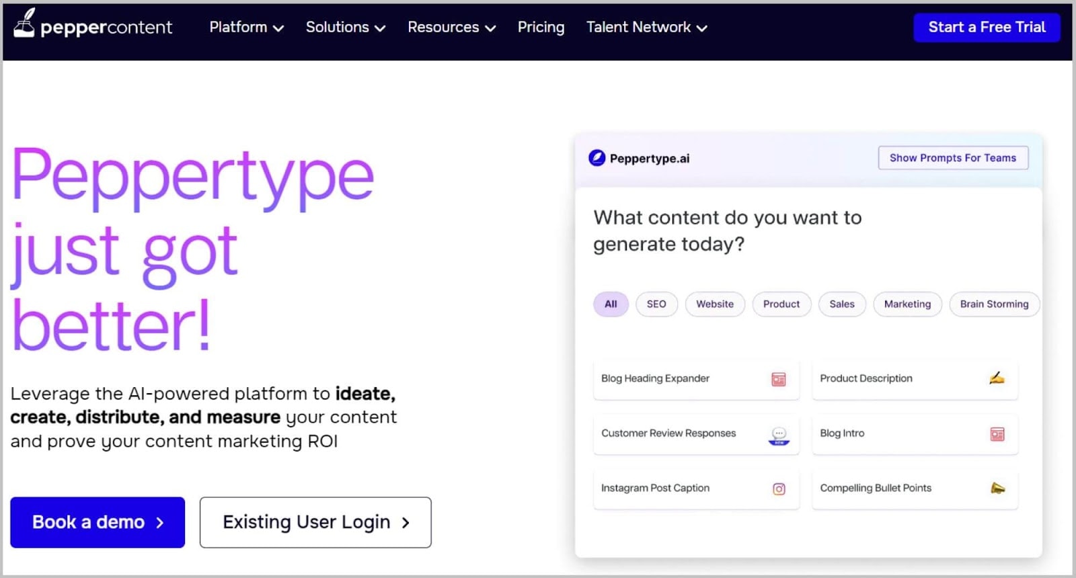Click 'What content do you want to generate today?'
Image resolution: width=1076 pixels, height=578 pixels.
(x=727, y=231)
